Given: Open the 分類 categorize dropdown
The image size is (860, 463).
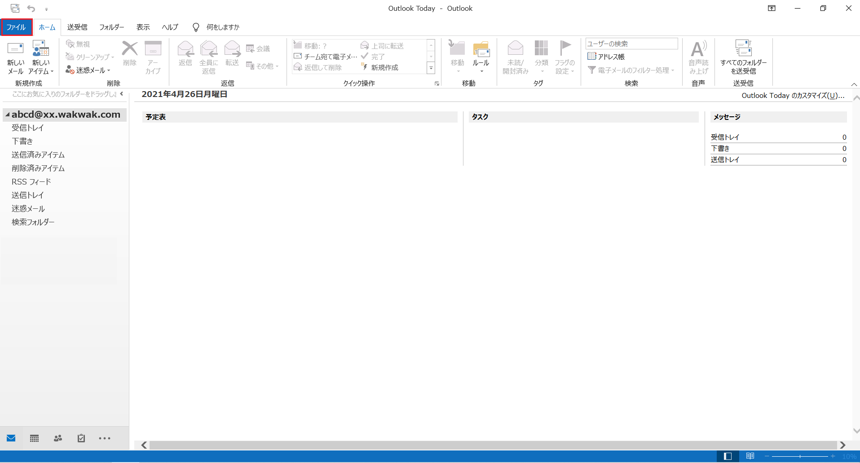Looking at the screenshot, I should [x=541, y=57].
